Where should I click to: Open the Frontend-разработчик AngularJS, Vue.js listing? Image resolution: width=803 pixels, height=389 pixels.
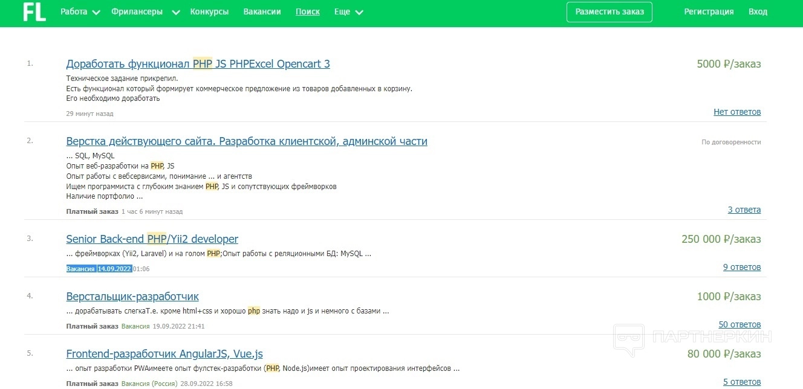164,354
